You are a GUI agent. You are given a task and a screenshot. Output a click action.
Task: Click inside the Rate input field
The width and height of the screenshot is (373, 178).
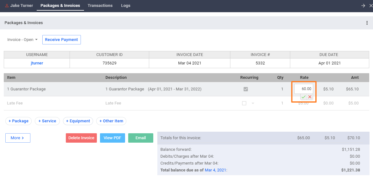point(304,89)
